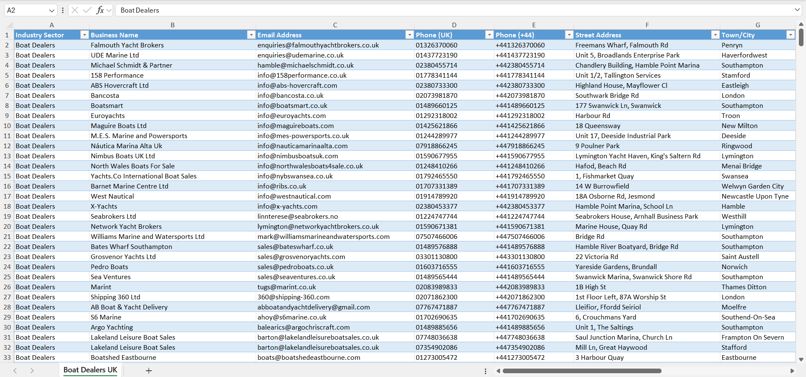The width and height of the screenshot is (806, 377).
Task: Open the Email Address filter dropdown
Action: pos(410,35)
